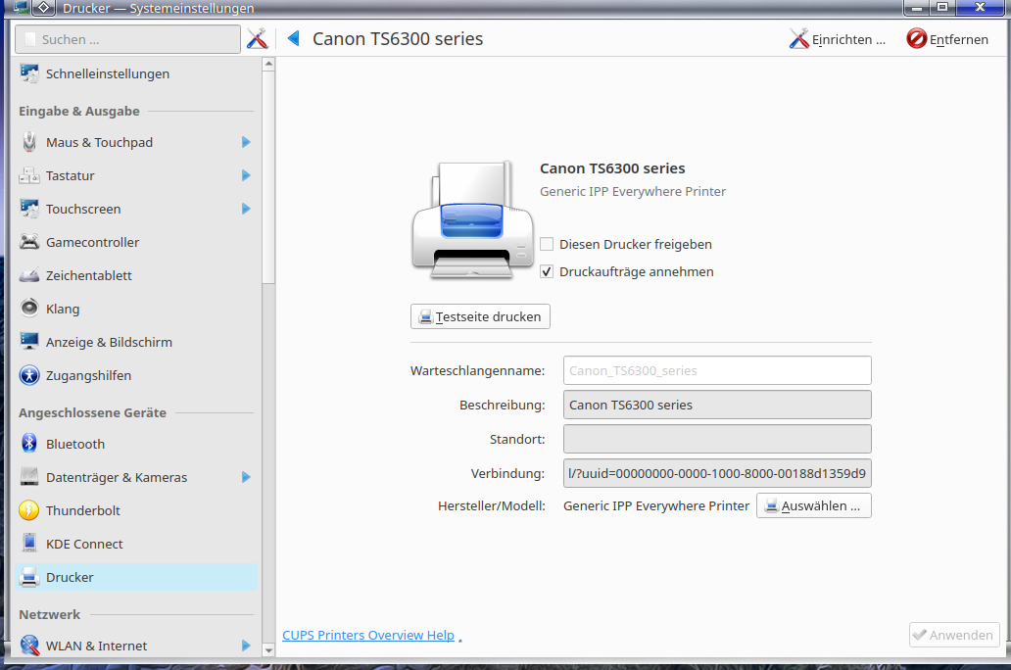1011x670 pixels.
Task: Click the Anzeige & Bildschirm monitor icon
Action: [x=29, y=342]
